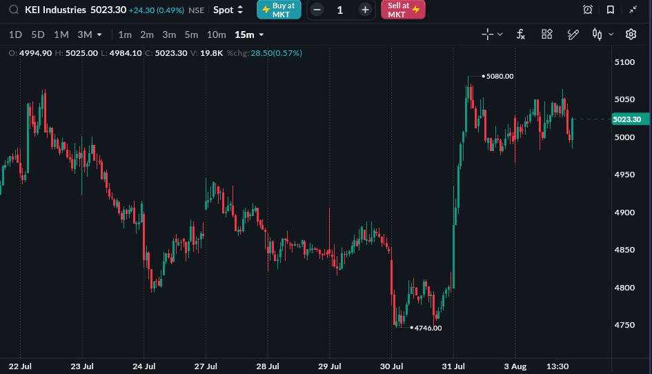Click the 5100 price level on axis
Image resolution: width=652 pixels, height=374 pixels.
click(624, 62)
